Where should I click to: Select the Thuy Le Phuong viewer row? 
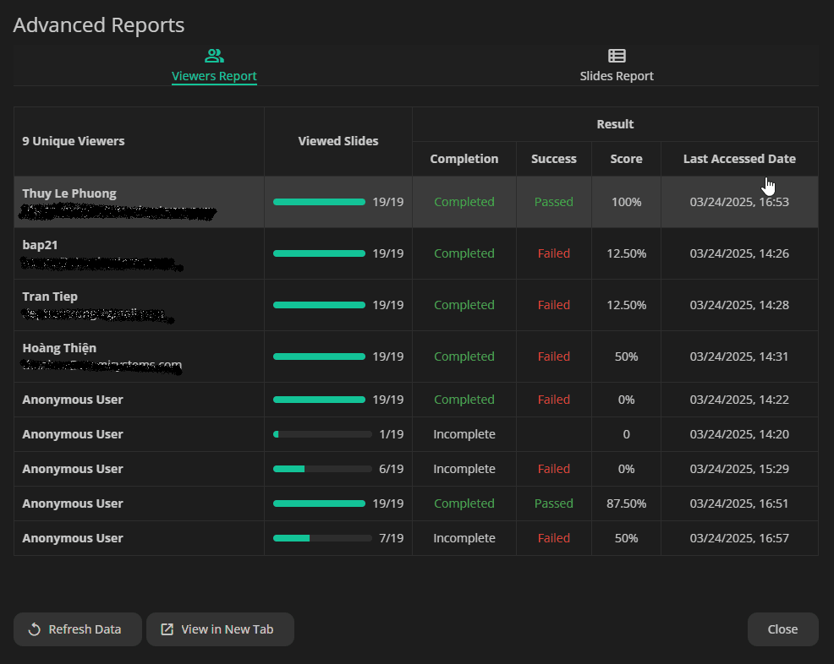click(416, 202)
